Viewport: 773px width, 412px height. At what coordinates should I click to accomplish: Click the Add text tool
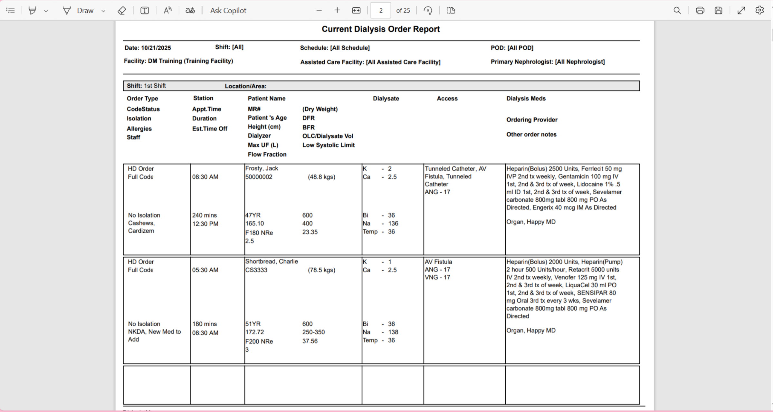[x=145, y=10]
